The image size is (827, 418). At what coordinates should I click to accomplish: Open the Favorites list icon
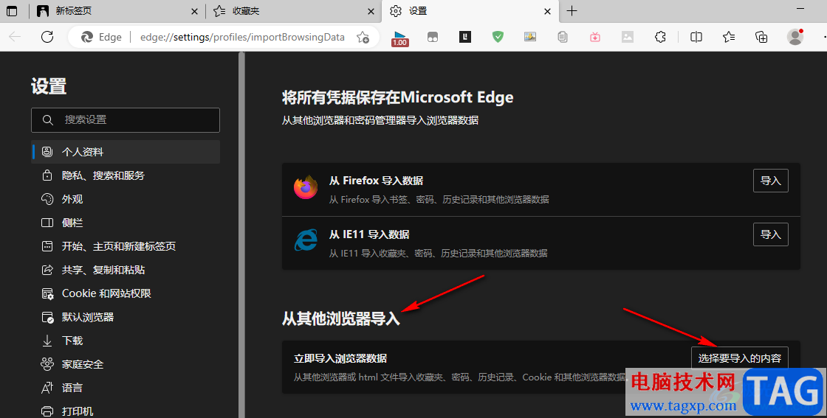[x=729, y=36]
